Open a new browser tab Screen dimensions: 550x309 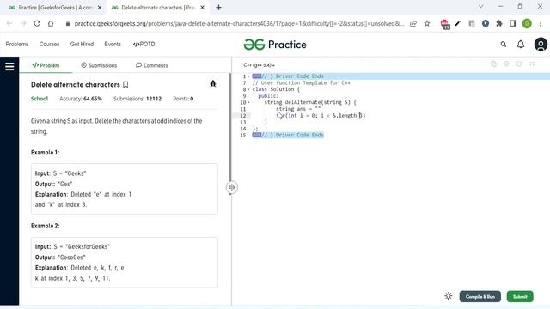[218, 8]
